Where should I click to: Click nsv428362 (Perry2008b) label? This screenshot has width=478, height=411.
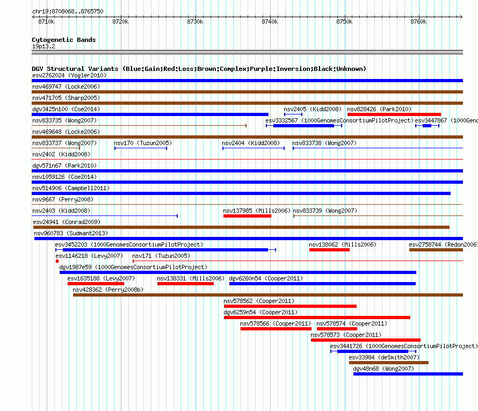(108, 290)
